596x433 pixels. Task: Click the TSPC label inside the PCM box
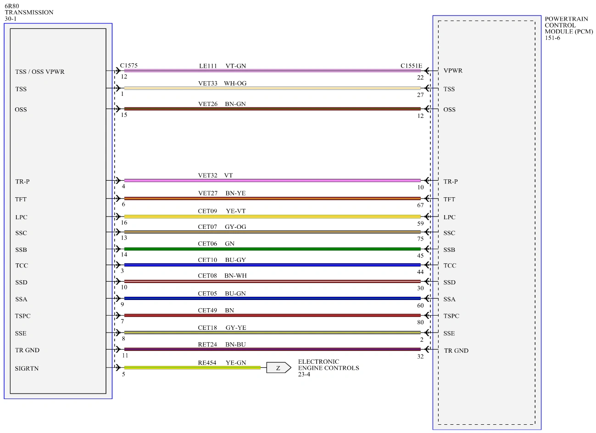point(451,316)
